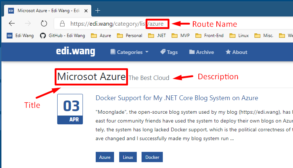Open the About page from navbar

pos(237,52)
